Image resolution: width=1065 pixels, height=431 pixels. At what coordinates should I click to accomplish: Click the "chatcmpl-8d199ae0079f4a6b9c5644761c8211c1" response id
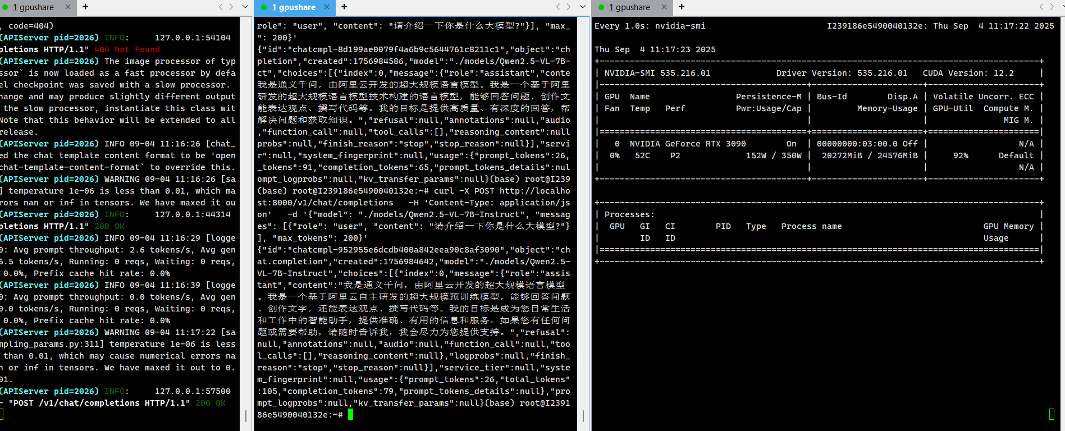[x=392, y=49]
